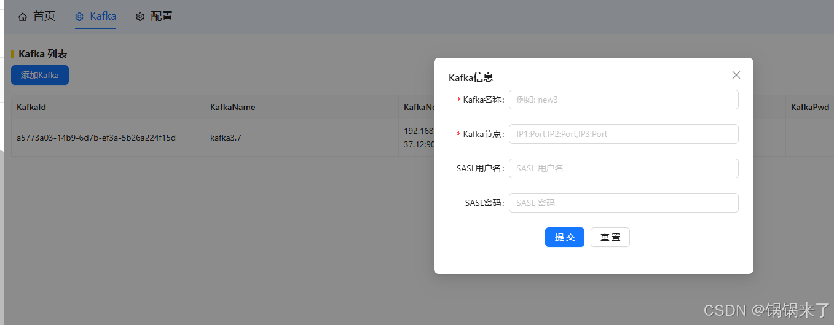This screenshot has width=834, height=325.
Task: Click the KafkaId column header
Action: tap(108, 107)
